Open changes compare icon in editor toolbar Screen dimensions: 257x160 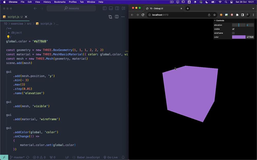pyautogui.click(x=110, y=17)
